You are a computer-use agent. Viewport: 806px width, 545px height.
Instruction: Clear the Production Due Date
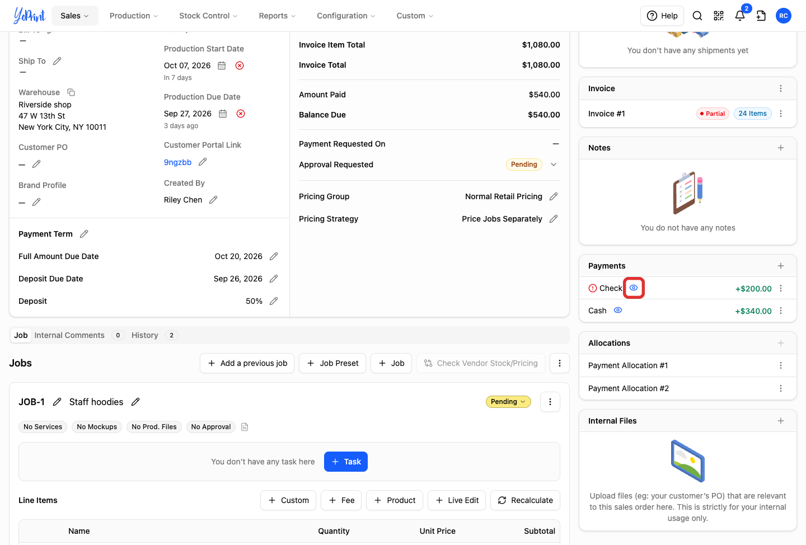241,114
